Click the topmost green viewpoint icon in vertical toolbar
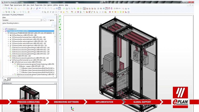 [60, 16]
